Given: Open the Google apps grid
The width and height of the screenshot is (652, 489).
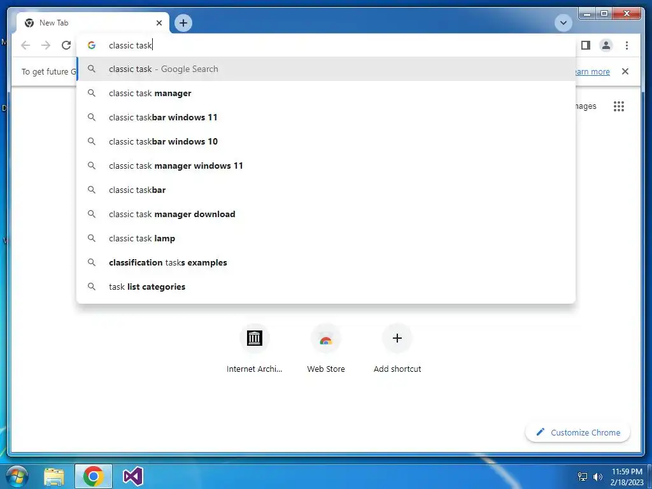Looking at the screenshot, I should point(618,106).
